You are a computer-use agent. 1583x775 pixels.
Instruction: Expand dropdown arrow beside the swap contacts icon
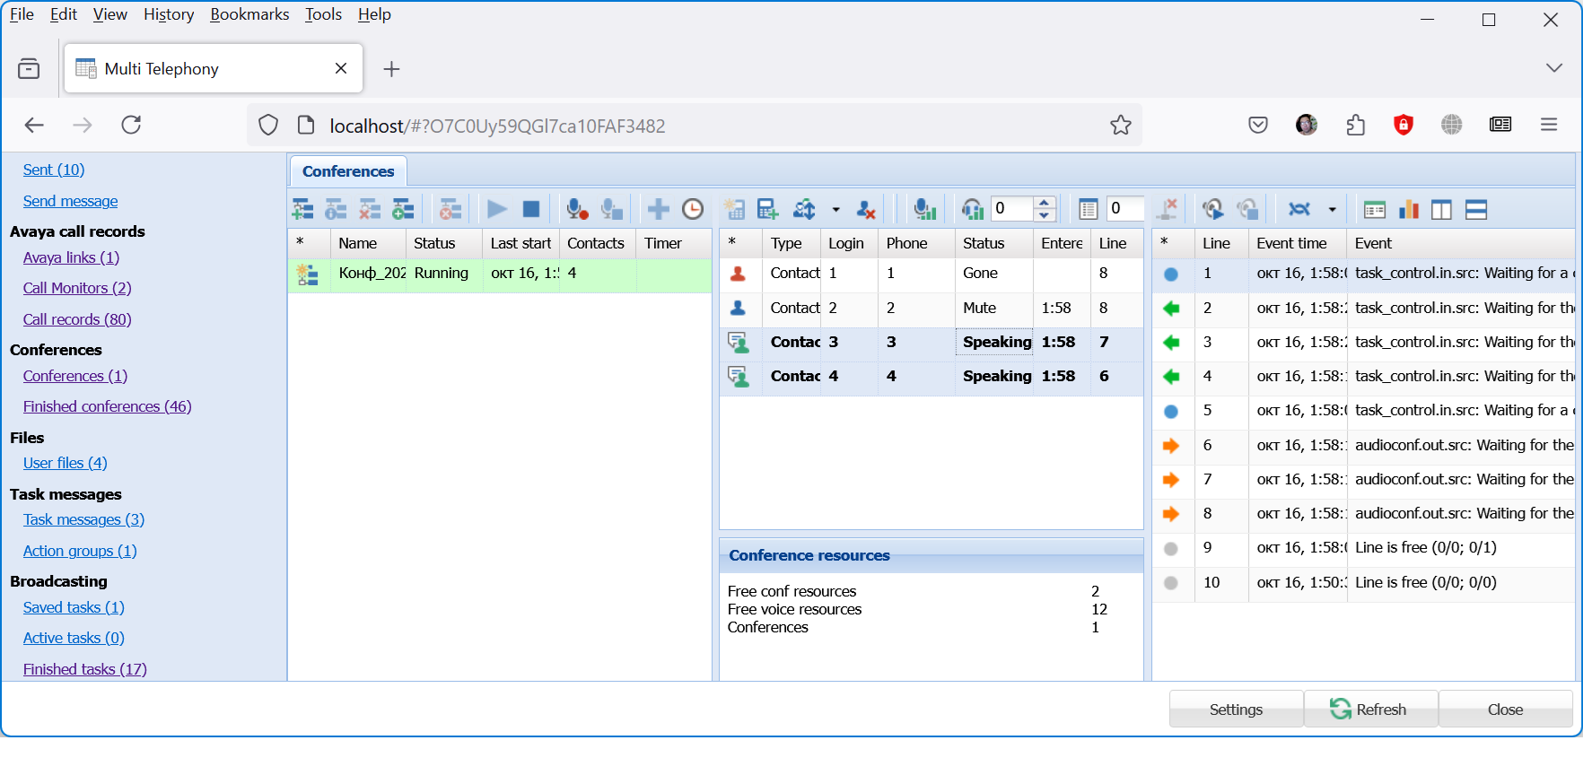coord(835,210)
